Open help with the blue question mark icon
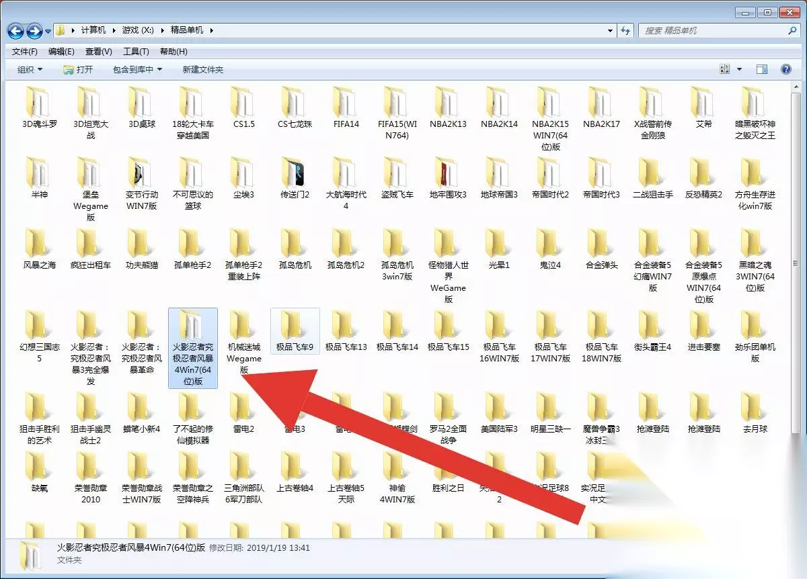807x579 pixels. 785,69
